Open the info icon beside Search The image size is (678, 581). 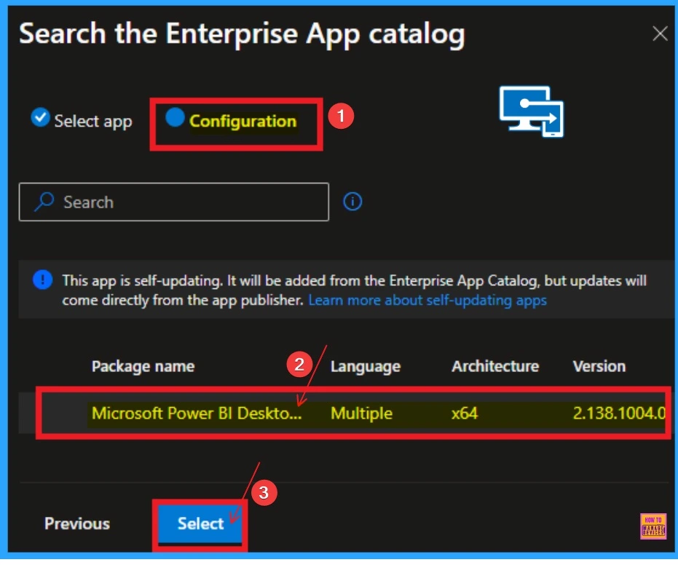point(352,202)
